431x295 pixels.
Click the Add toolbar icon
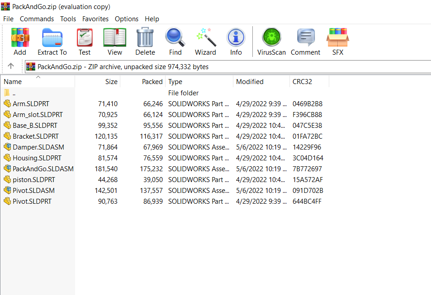20,37
